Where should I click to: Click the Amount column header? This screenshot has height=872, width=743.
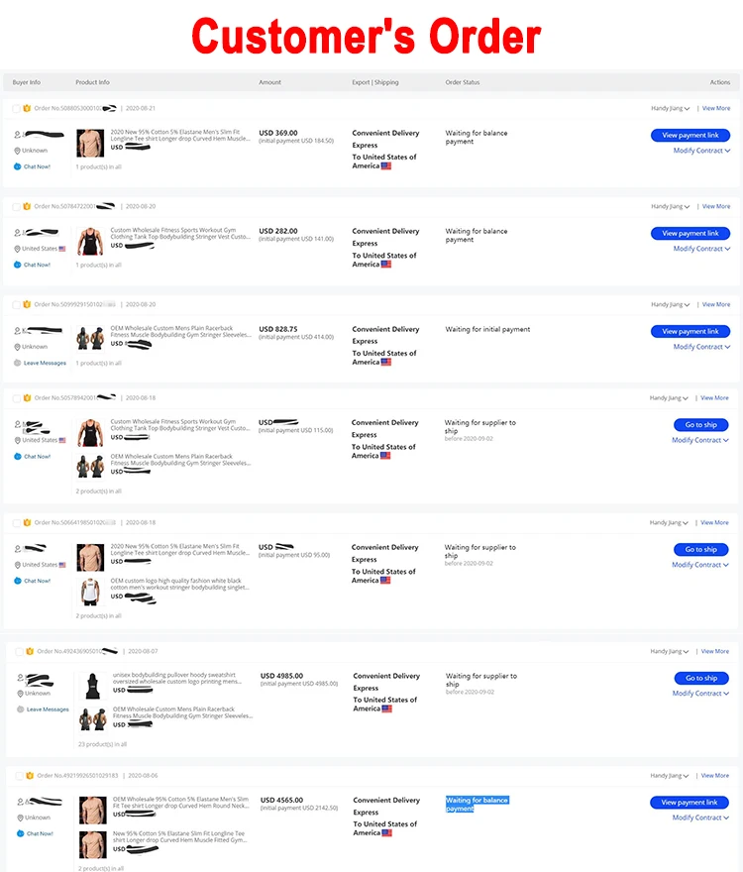(269, 82)
